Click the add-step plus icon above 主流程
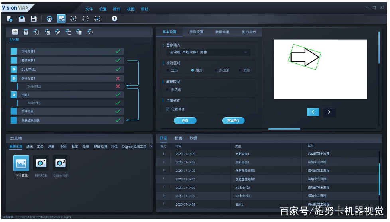 15,32
